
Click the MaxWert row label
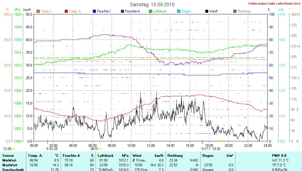tap(10, 165)
